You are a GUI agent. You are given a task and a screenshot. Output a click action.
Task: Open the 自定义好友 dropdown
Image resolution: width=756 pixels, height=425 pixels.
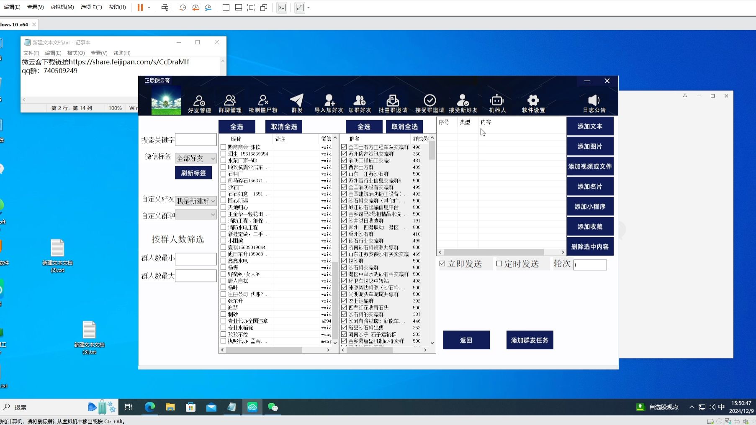click(195, 201)
